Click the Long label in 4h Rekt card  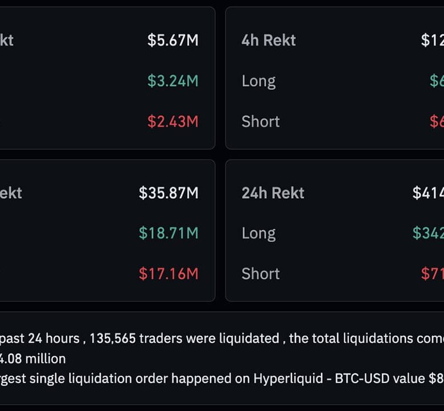tap(258, 81)
